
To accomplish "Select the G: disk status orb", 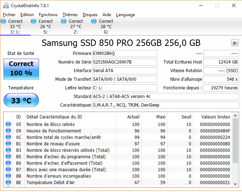I will click(94, 22).
